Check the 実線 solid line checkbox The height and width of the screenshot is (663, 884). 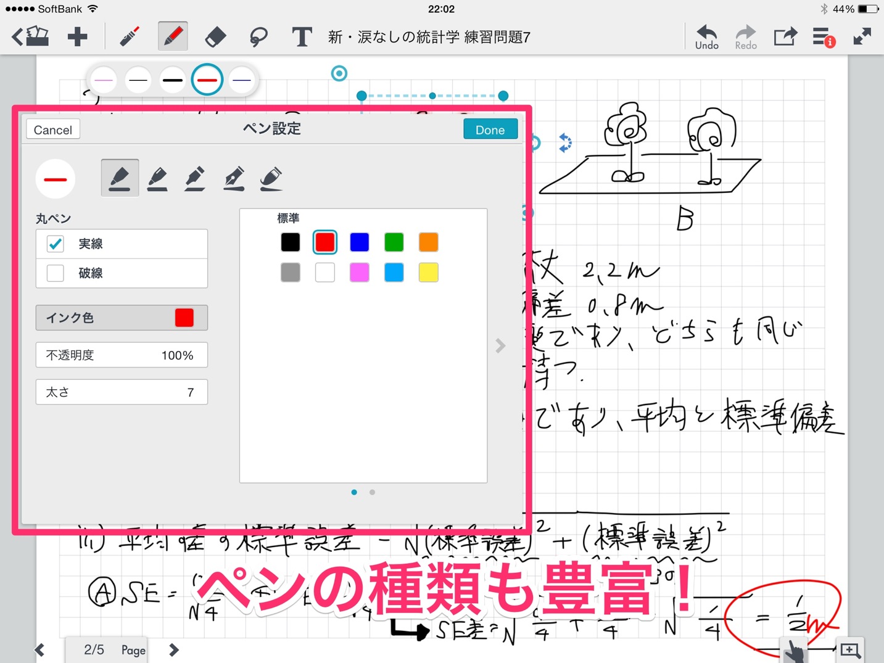point(56,244)
